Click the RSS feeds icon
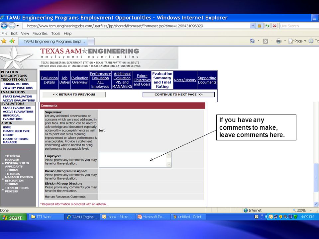Screen dimensions: 319x239 (265, 41)
